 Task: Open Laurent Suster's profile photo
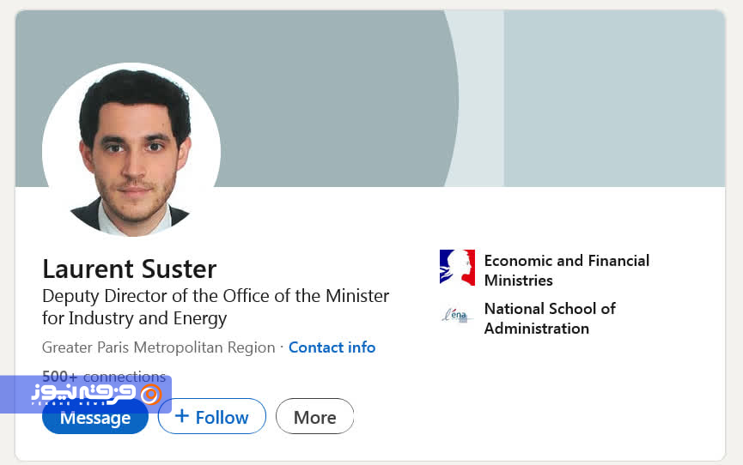(131, 149)
